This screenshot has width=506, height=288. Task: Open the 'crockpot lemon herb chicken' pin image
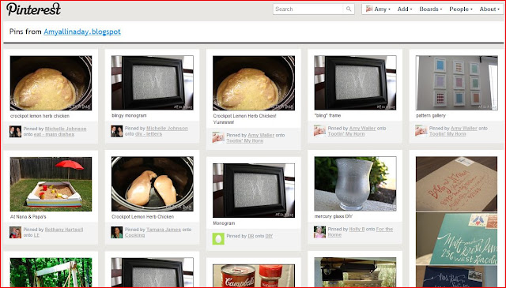click(x=51, y=83)
